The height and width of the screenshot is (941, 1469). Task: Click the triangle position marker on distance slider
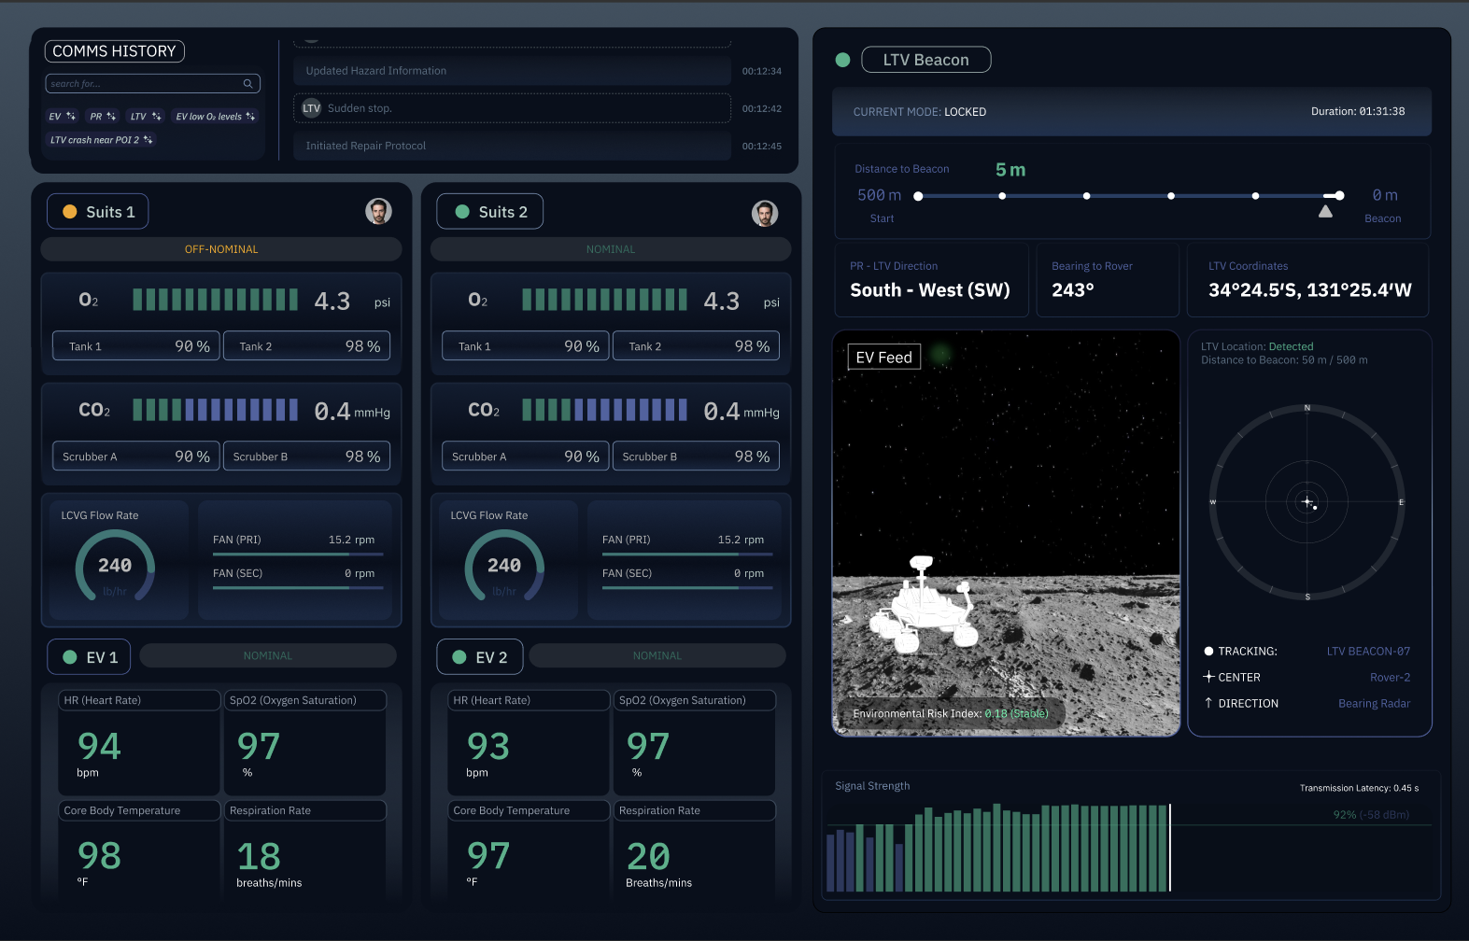point(1325,212)
